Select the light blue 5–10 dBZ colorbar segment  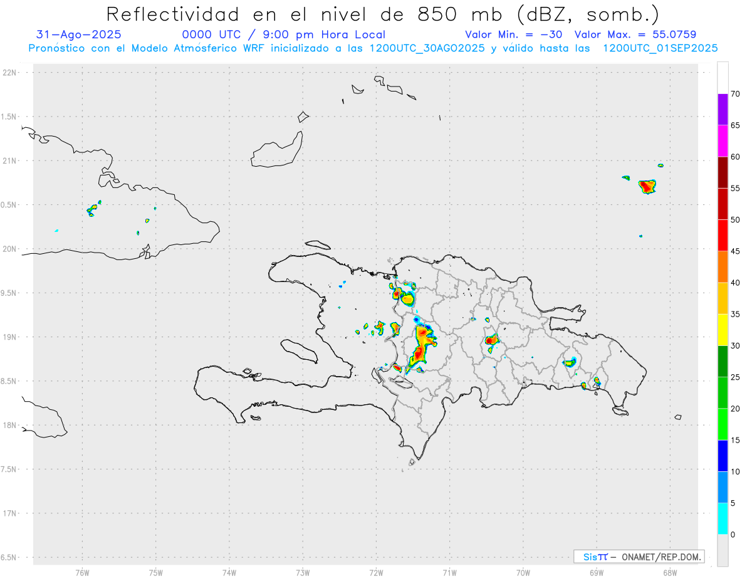[723, 488]
